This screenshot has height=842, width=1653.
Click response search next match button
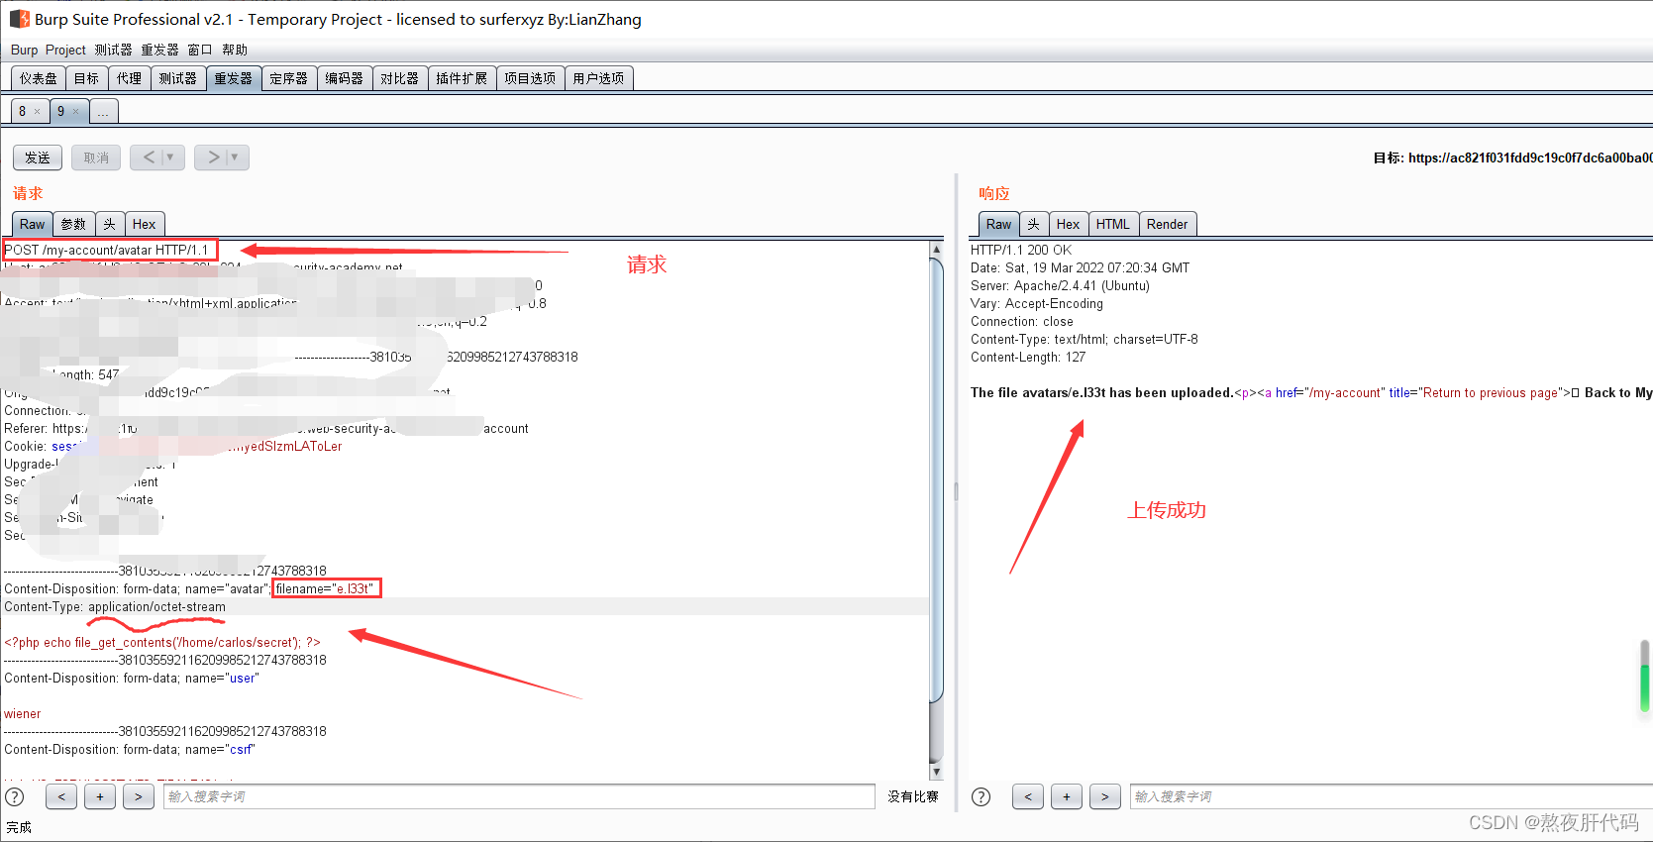[1105, 796]
